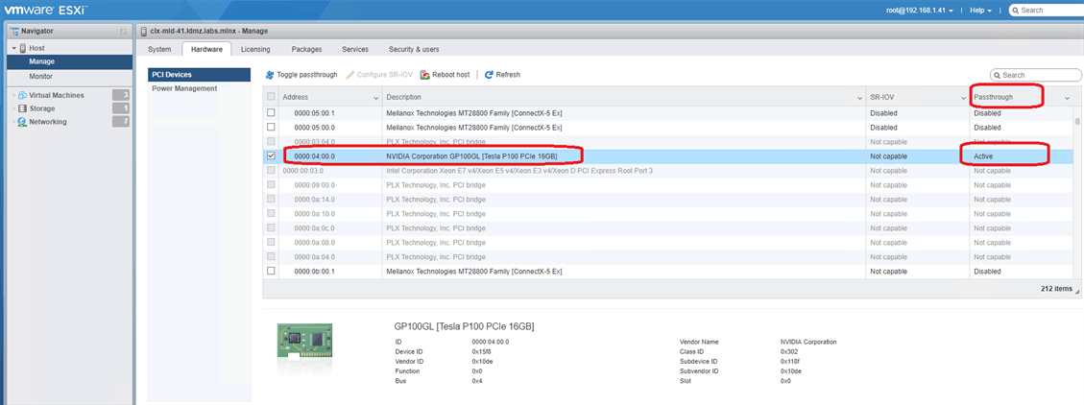This screenshot has width=1084, height=405.
Task: Open the Security & users tab
Action: (414, 49)
